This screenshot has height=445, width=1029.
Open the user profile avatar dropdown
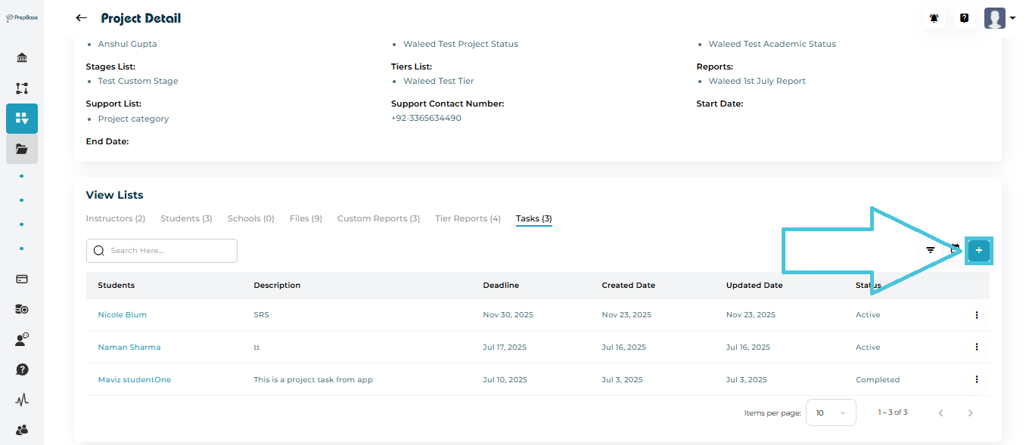pos(999,18)
